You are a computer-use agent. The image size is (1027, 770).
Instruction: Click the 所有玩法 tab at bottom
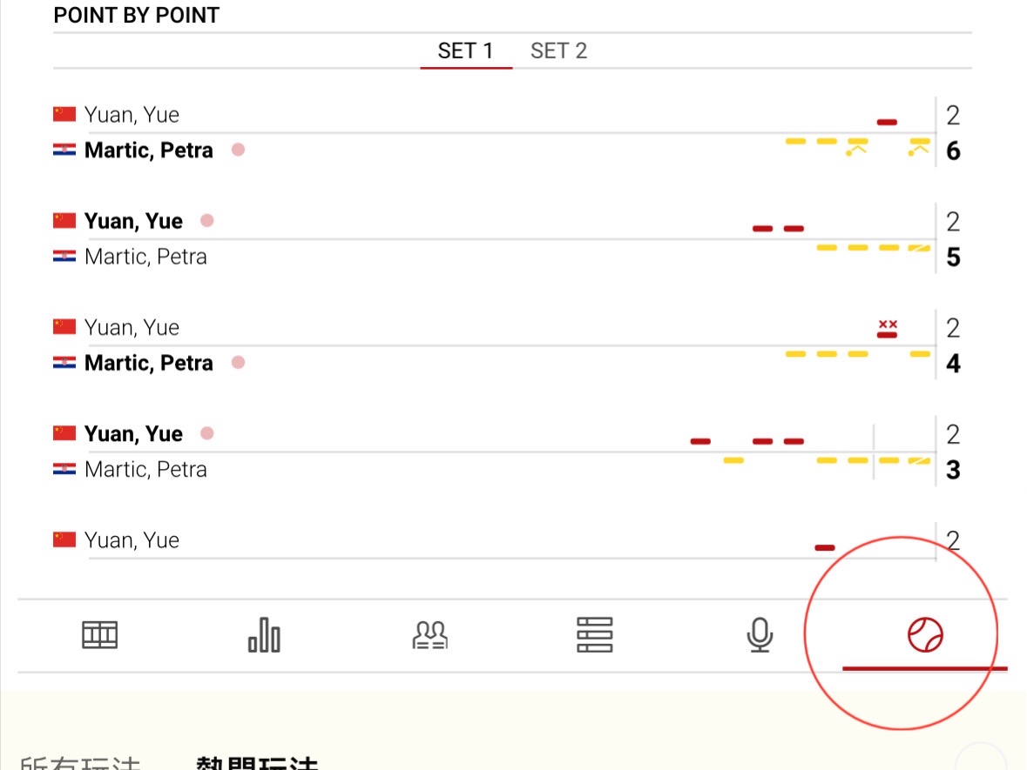click(80, 764)
